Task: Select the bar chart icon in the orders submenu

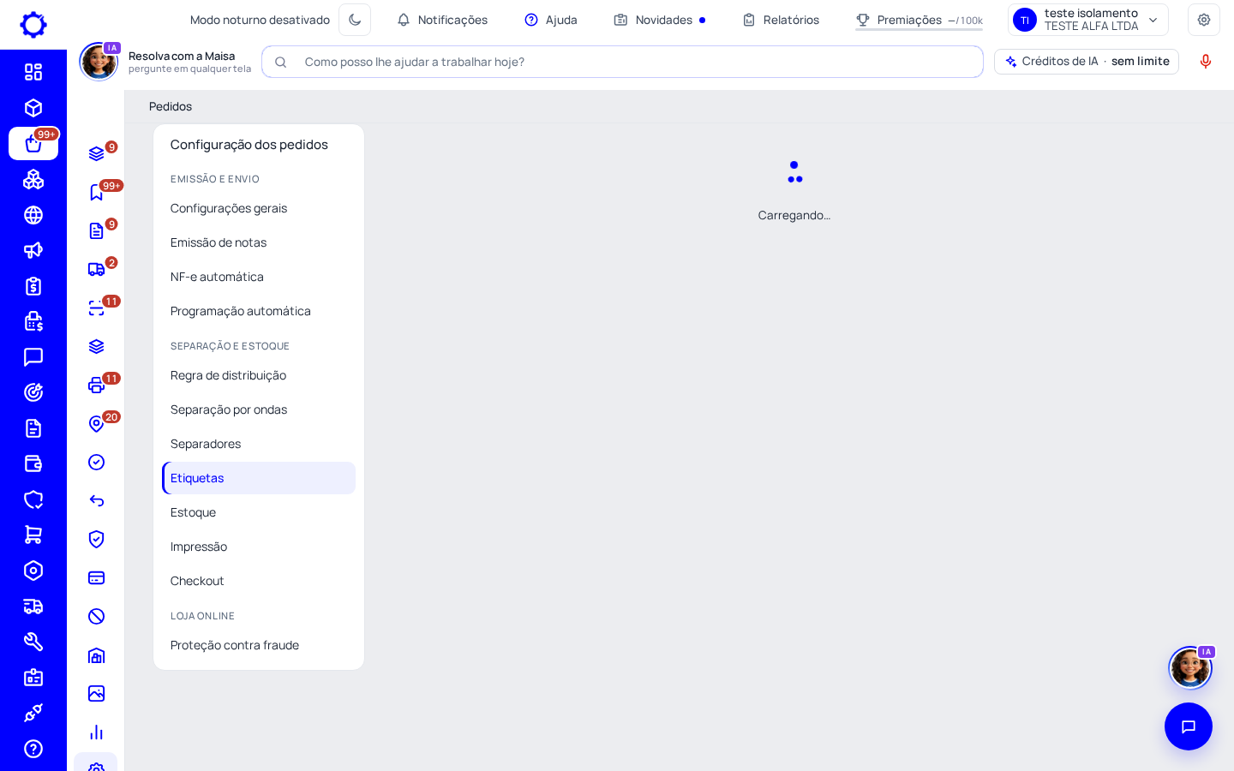Action: [97, 732]
